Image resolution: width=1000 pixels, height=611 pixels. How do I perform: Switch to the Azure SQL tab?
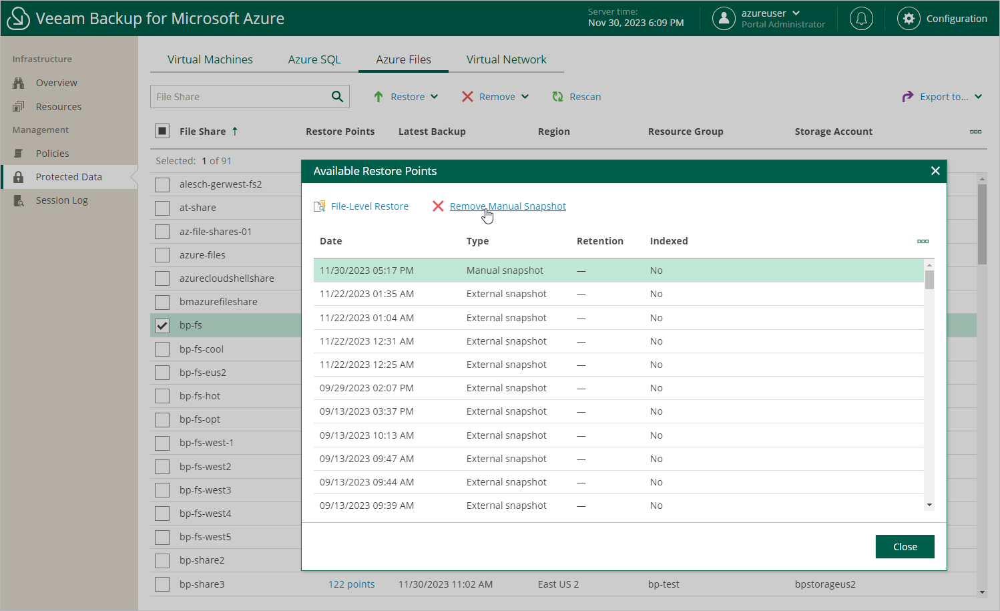tap(314, 59)
